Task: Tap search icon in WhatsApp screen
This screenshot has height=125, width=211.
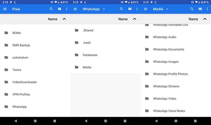Action: click(x=122, y=9)
